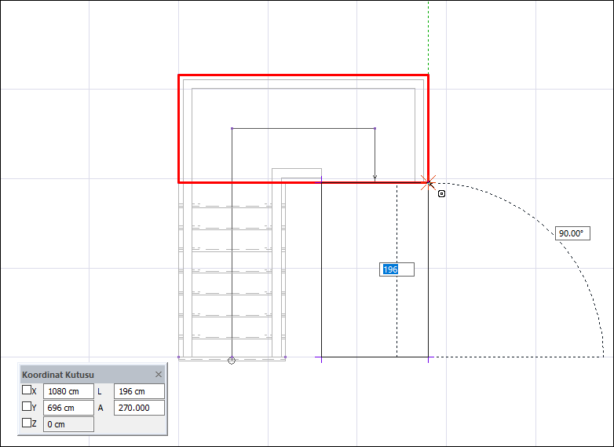
Task: Click the small square snap indicator near cursor
Action: [441, 193]
